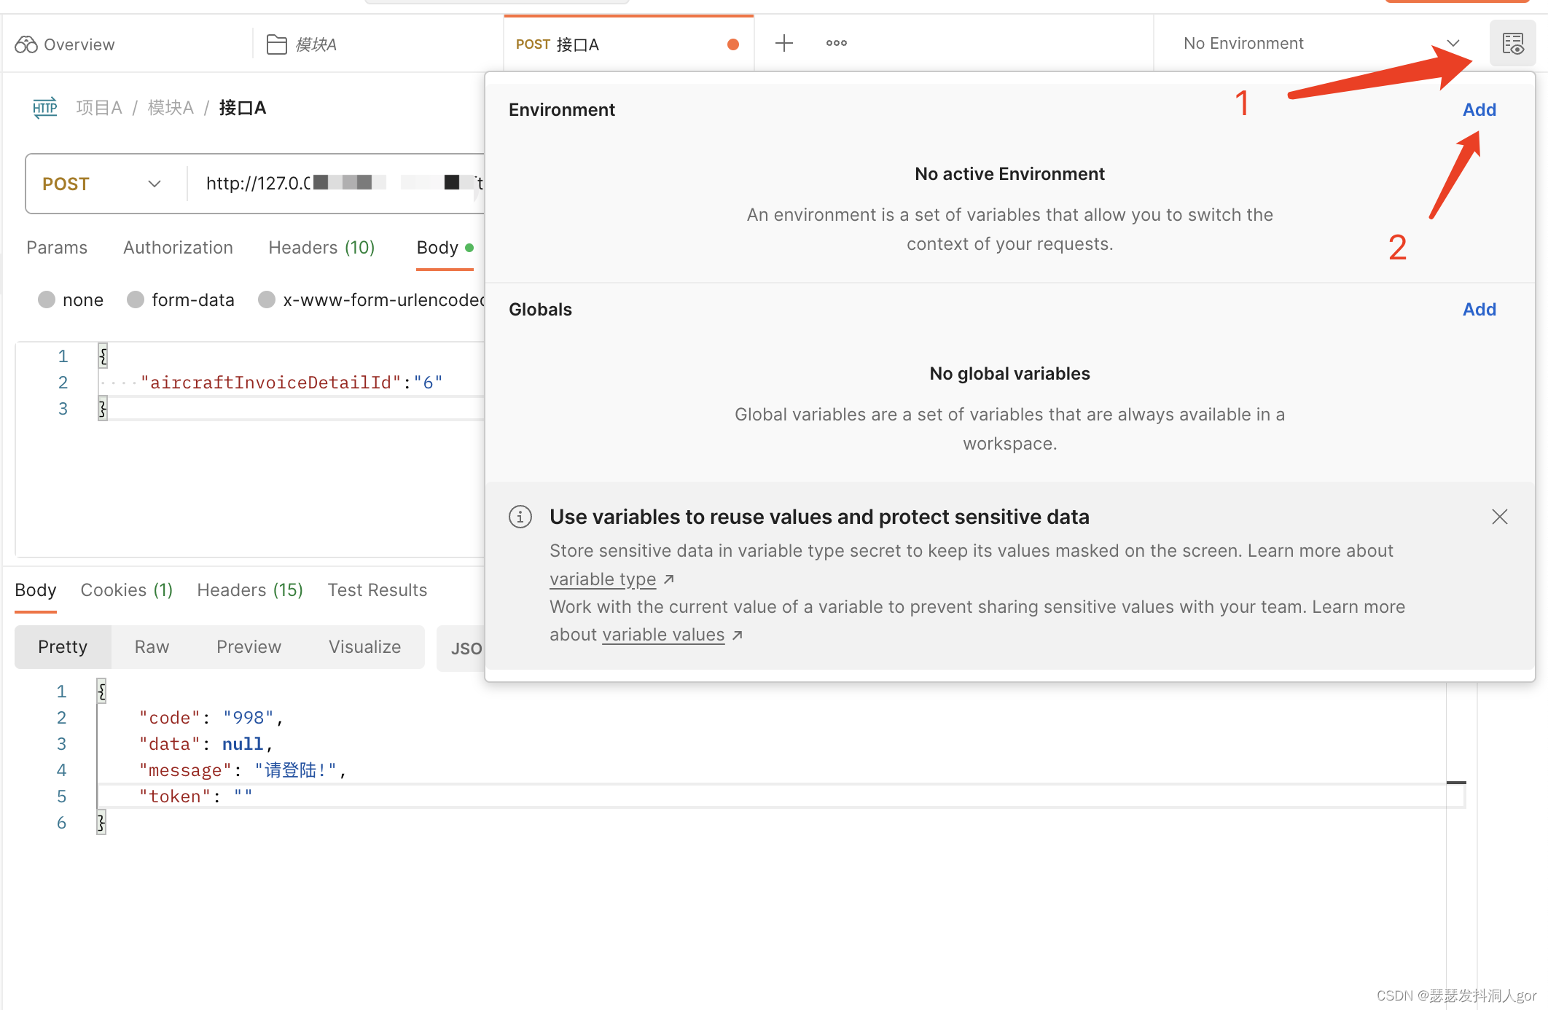Open the Cookies (1) response tab
Screen dimensions: 1548x1010
pyautogui.click(x=127, y=590)
